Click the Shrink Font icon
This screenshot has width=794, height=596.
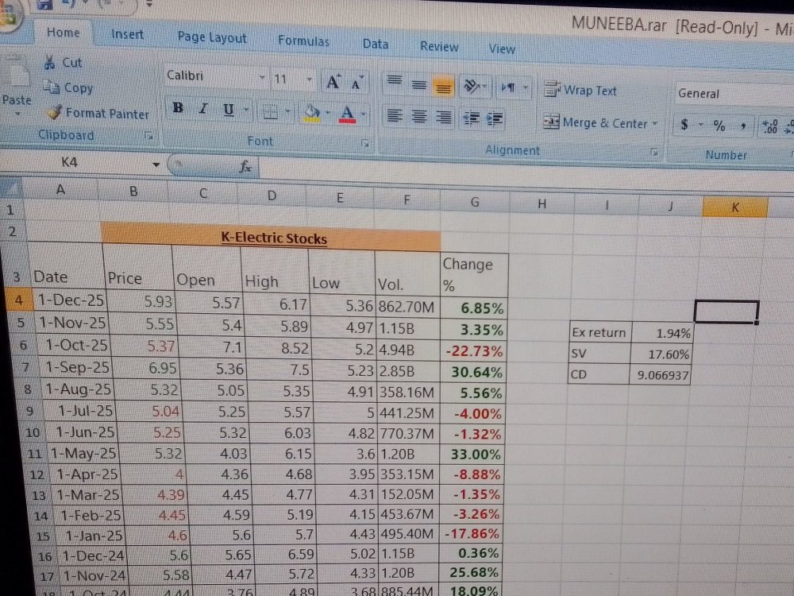pyautogui.click(x=356, y=83)
